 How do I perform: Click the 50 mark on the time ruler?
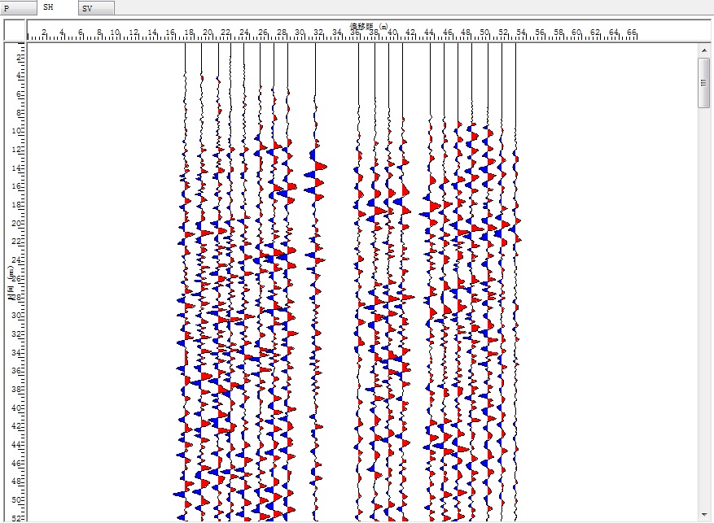17,499
